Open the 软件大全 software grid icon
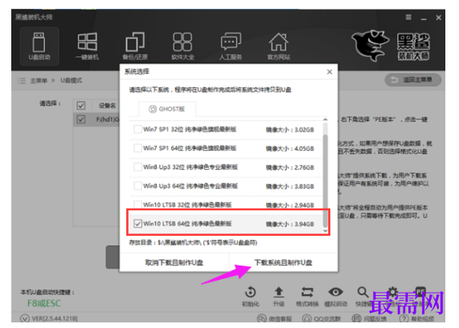The width and height of the screenshot is (459, 328). tap(182, 47)
